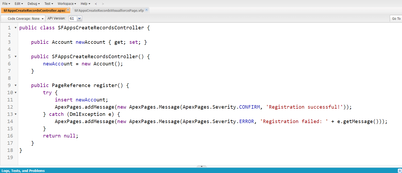This screenshot has height=173, width=402.
Task: Open the Debug menu
Action: pos(33,3)
